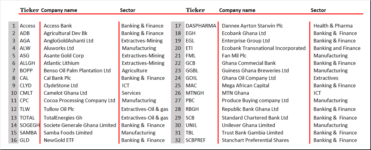
Task: Select Banking and Finance sector for ETI
Action: [x=337, y=48]
